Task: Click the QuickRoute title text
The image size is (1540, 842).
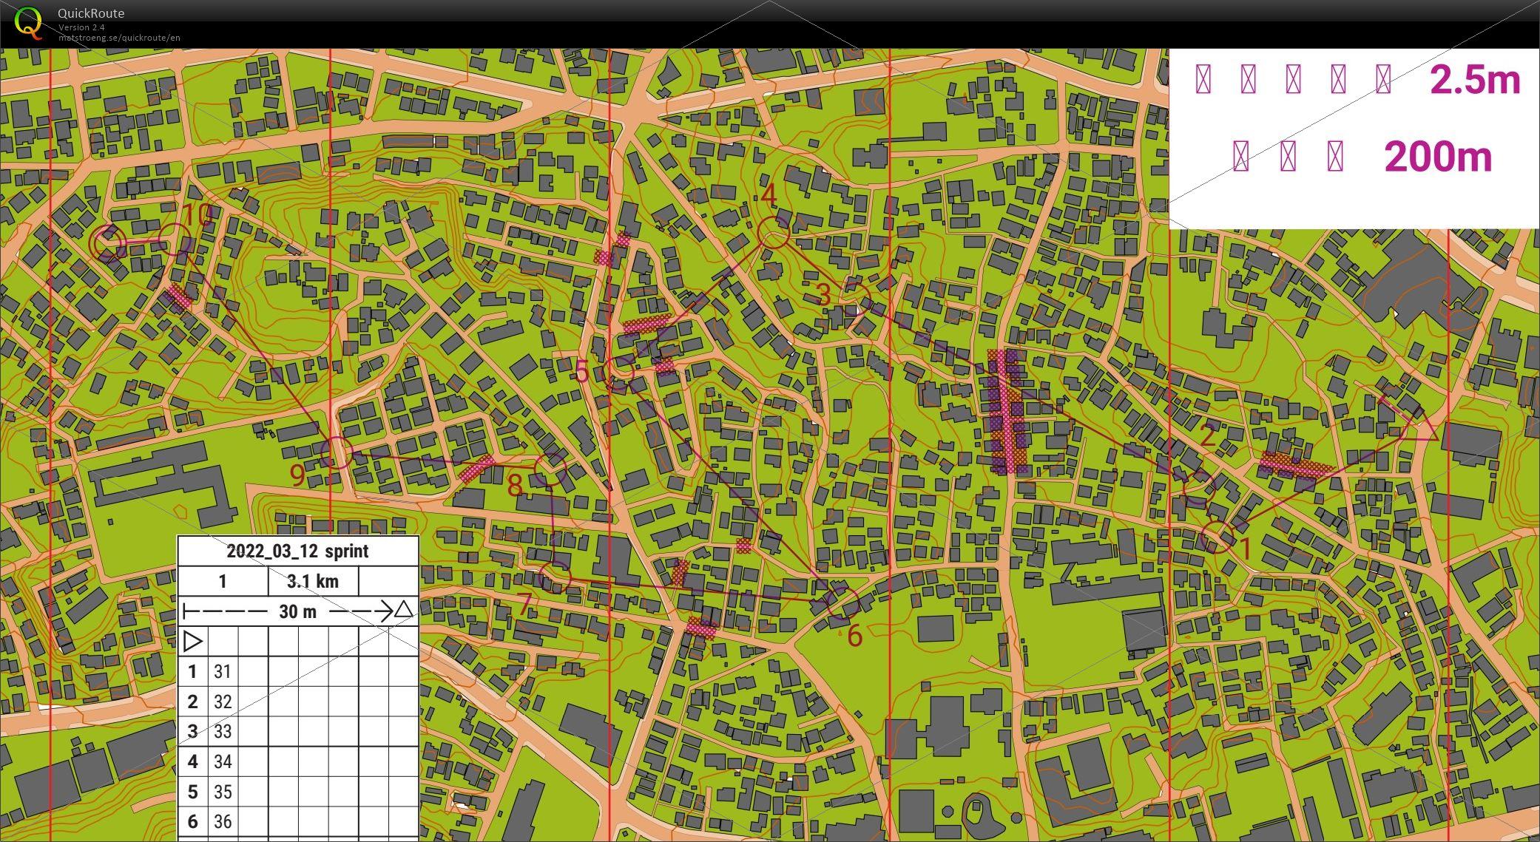Action: tap(91, 13)
